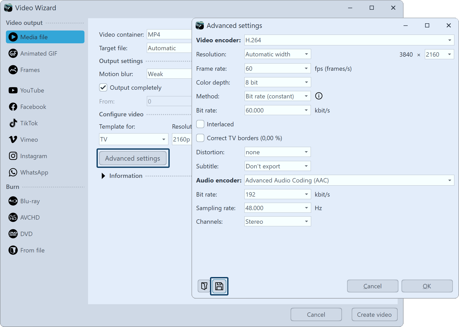Select the Vimeo output option

29,140
